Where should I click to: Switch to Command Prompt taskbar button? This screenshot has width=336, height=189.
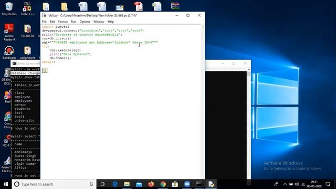click(199, 184)
